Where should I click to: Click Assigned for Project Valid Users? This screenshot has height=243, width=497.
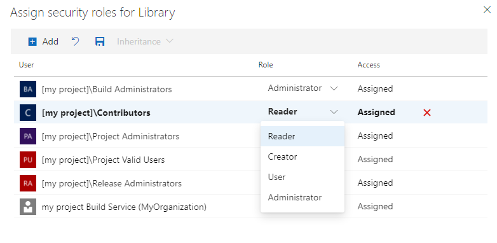[x=375, y=159]
